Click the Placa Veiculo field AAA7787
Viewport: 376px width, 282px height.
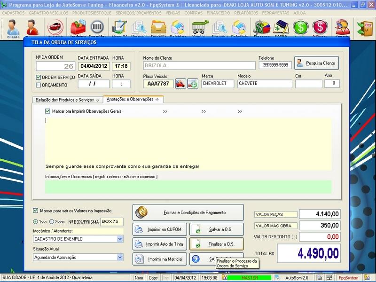(158, 84)
